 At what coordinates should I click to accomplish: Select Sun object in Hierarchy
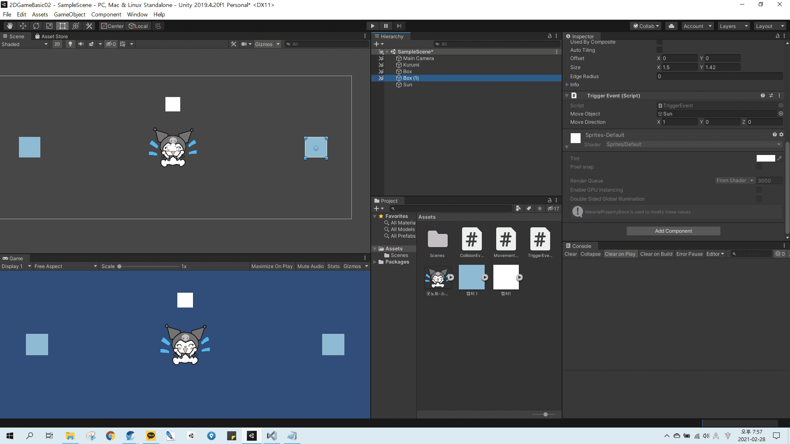pyautogui.click(x=407, y=85)
